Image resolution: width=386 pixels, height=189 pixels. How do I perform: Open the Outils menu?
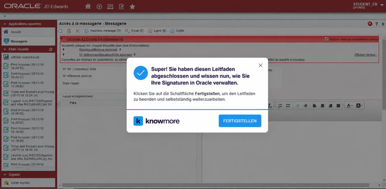click(x=177, y=31)
